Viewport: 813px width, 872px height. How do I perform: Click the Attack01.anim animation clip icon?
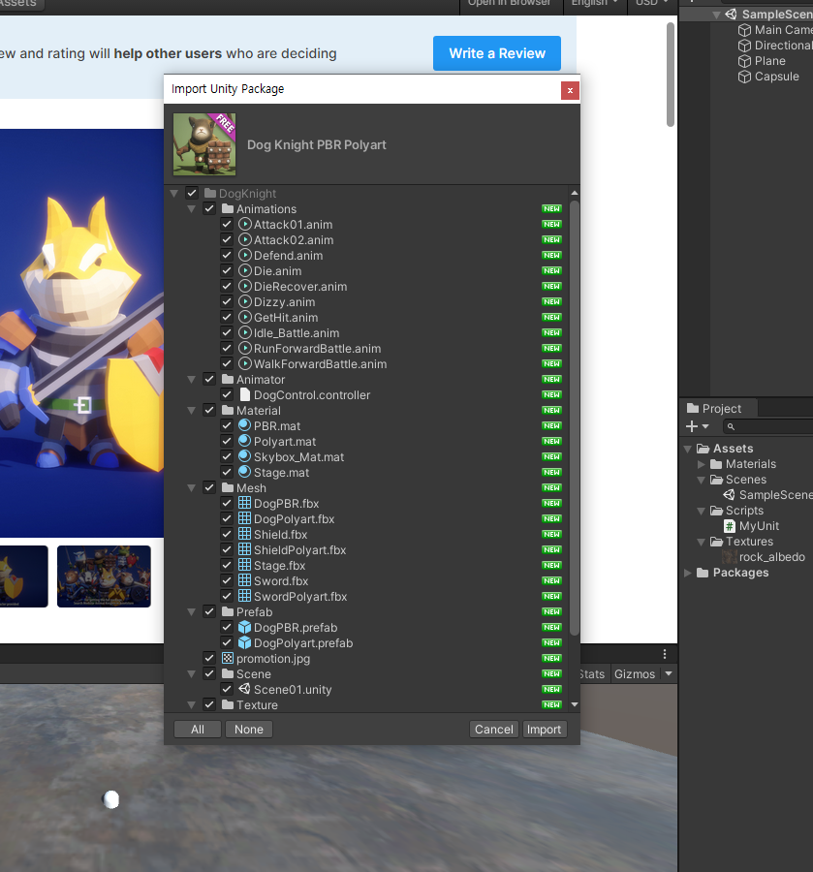pos(245,224)
